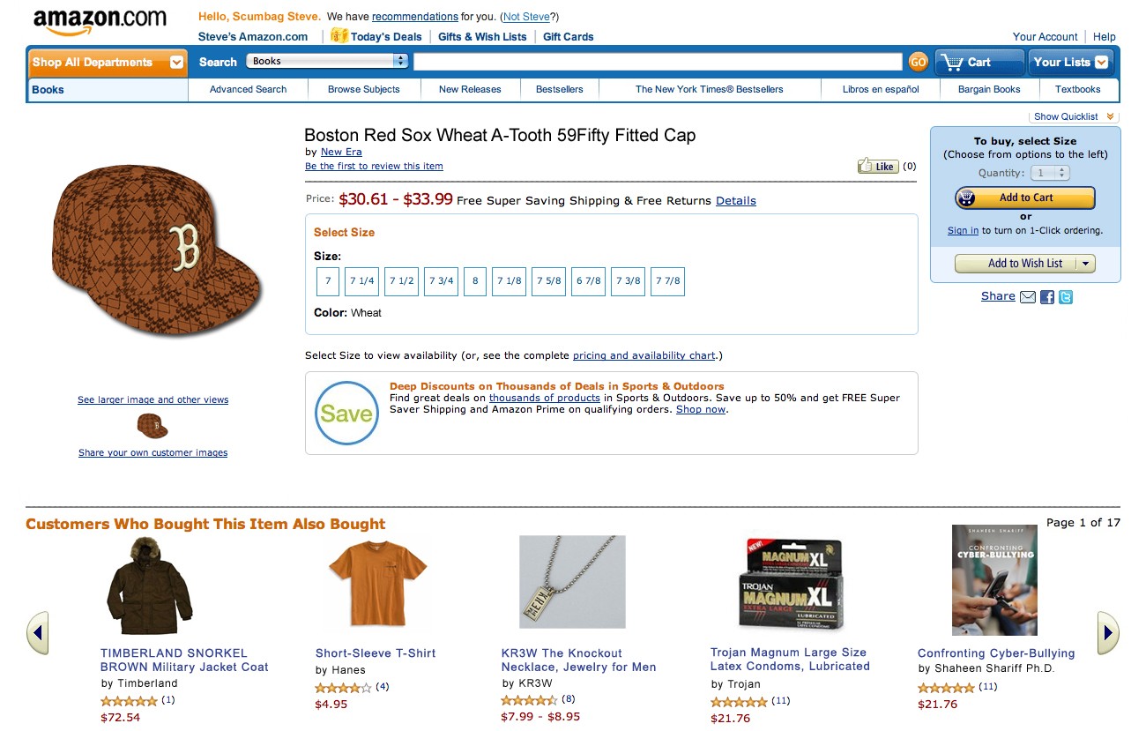
Task: Pick size 7 7/8 option
Action: (x=668, y=281)
